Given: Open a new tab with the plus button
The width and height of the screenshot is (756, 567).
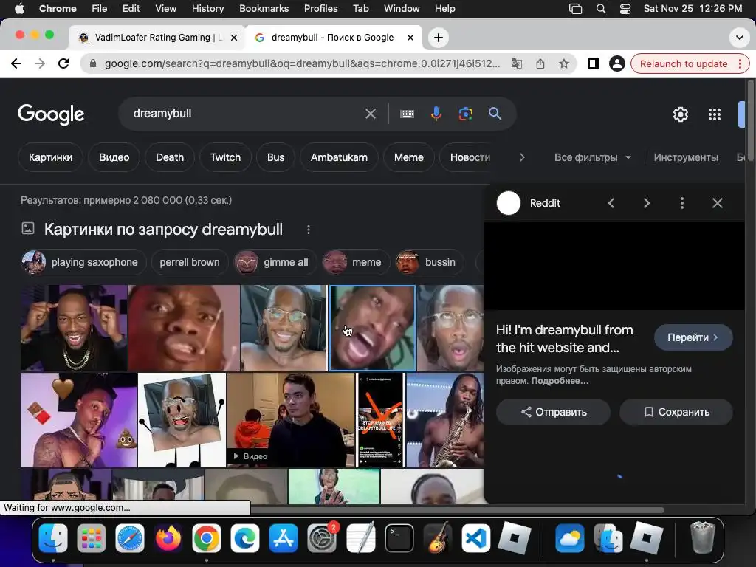Looking at the screenshot, I should tap(439, 38).
